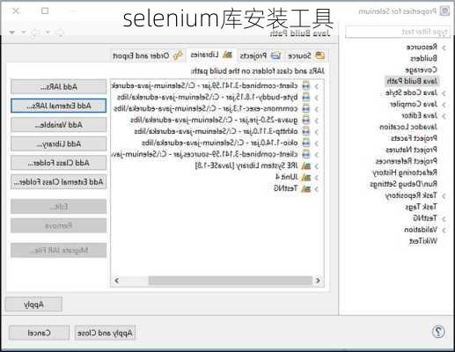This screenshot has height=352, width=455.
Task: Click the right-pointing history navigation arrow
Action: 60,32
